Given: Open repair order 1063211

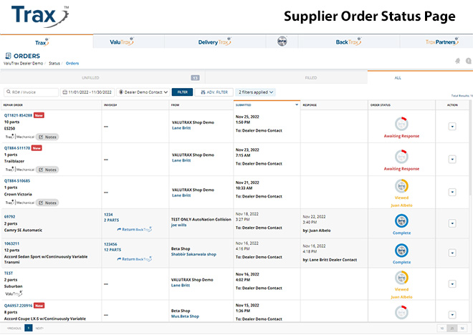Looking at the screenshot, I should [x=11, y=243].
